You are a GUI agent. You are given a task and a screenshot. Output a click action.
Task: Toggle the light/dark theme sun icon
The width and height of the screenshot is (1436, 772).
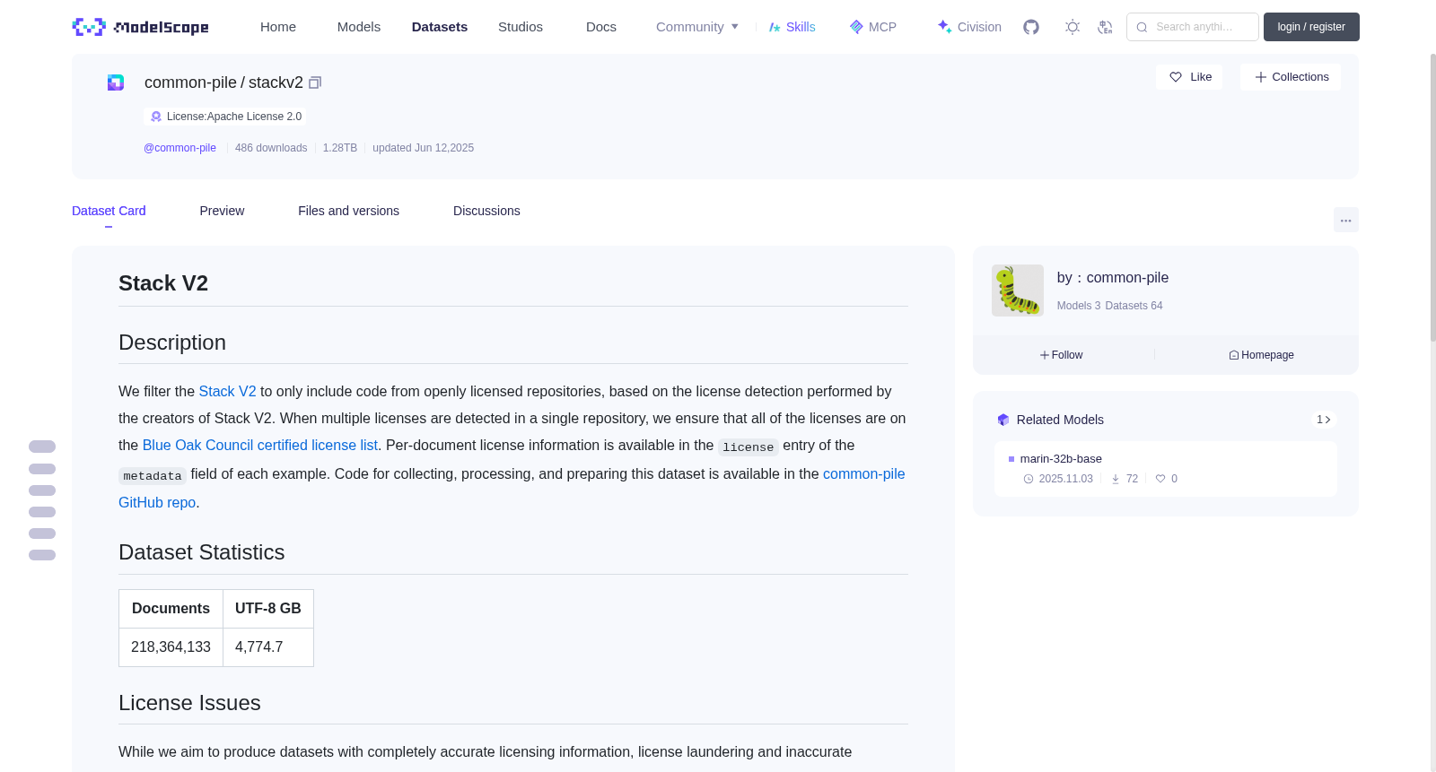(x=1073, y=27)
